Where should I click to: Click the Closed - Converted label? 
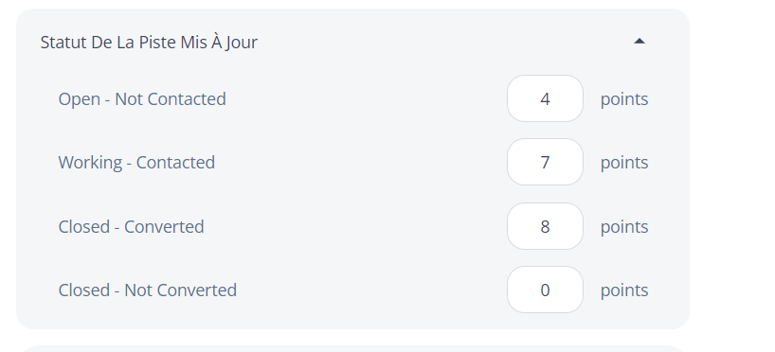click(x=131, y=226)
